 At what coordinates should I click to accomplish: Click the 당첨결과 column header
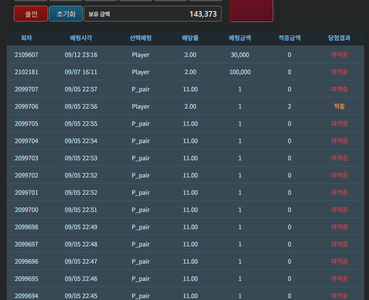point(339,38)
